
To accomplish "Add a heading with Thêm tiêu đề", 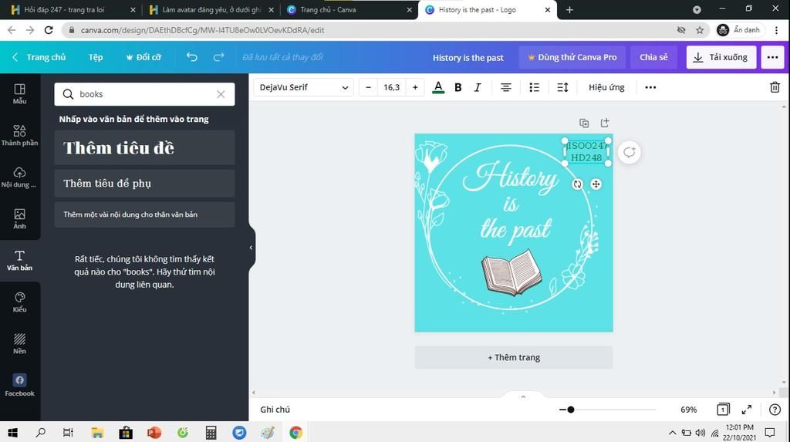I will [x=144, y=147].
